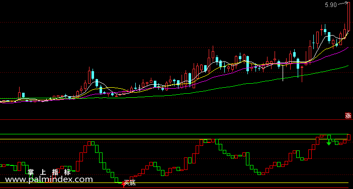Click red divider line above indicator panel
This screenshot has height=189, width=353.
pos(176,120)
